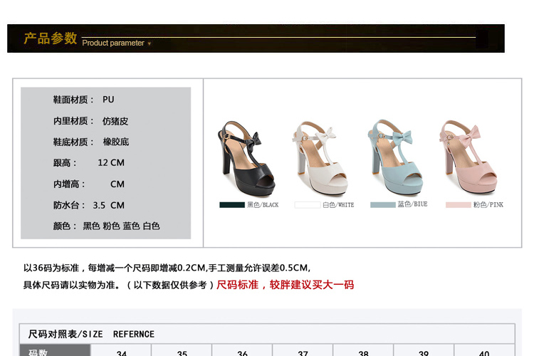This screenshot has height=356, width=534.
Task: Click the small arrow after Product parameter
Action: (150, 43)
